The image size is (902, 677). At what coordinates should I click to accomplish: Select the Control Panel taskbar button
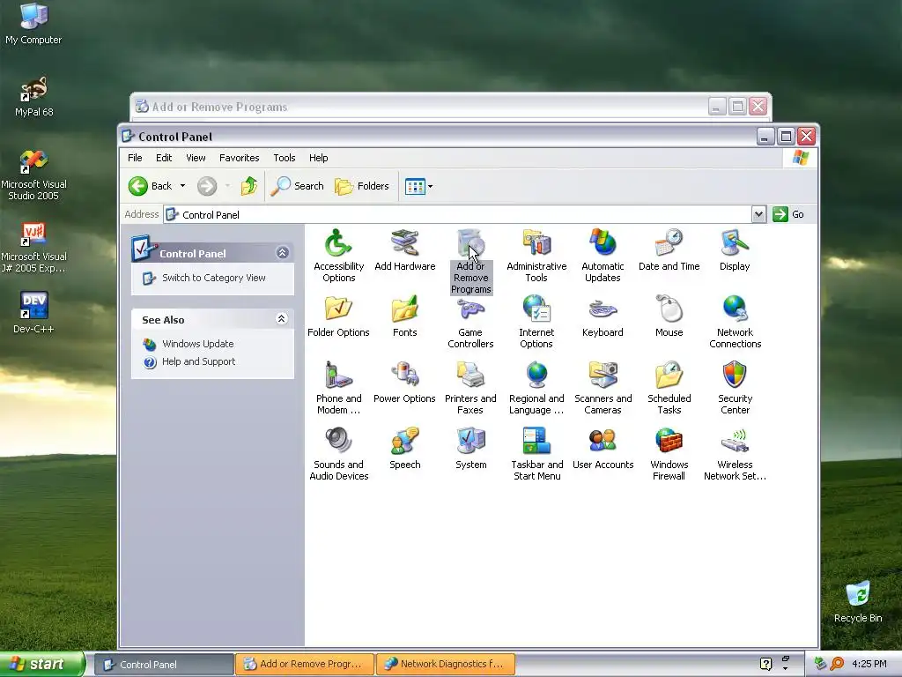tap(164, 665)
